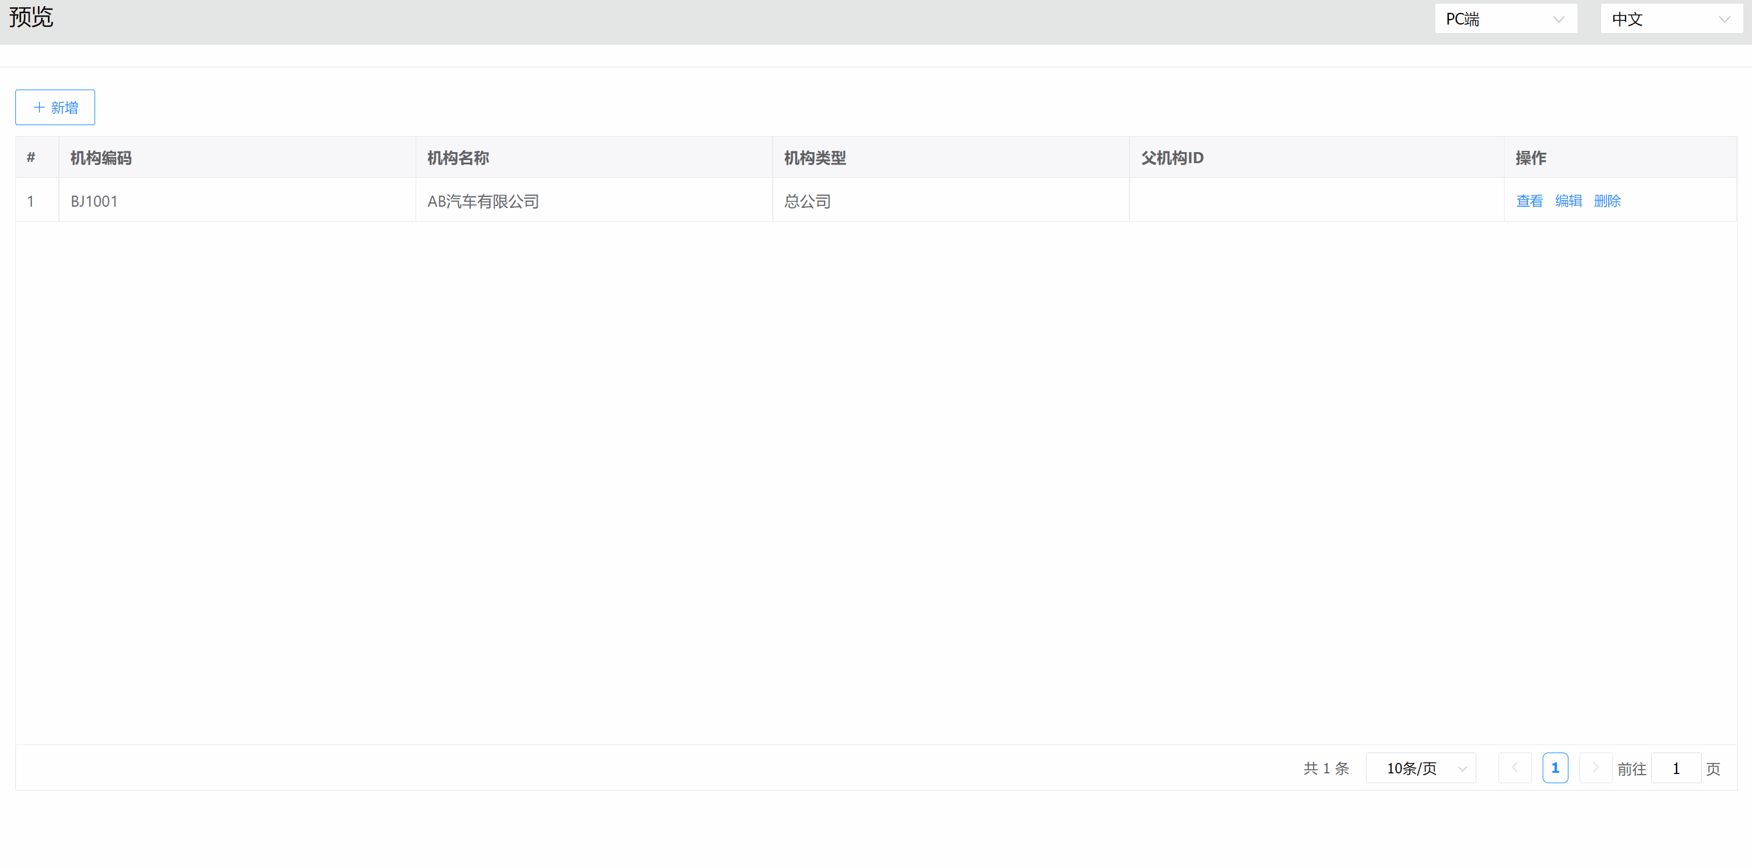Click the 操作 column header
This screenshot has width=1752, height=866.
click(x=1530, y=158)
